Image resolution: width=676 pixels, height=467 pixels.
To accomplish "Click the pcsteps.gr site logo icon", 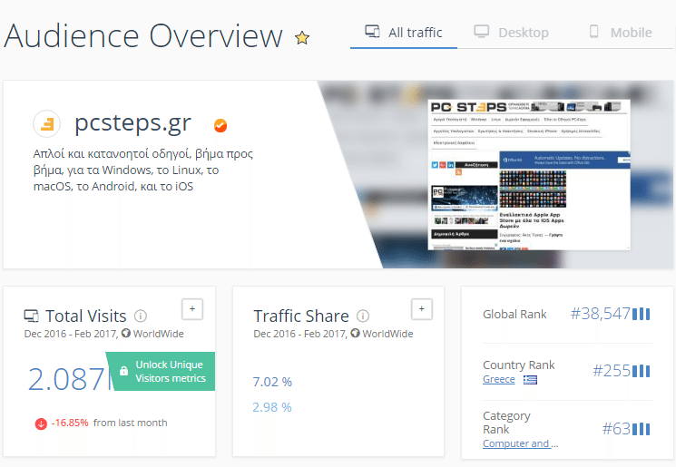I will coord(47,123).
